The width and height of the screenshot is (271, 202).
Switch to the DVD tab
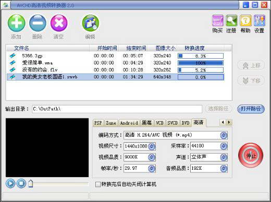coord(186,123)
